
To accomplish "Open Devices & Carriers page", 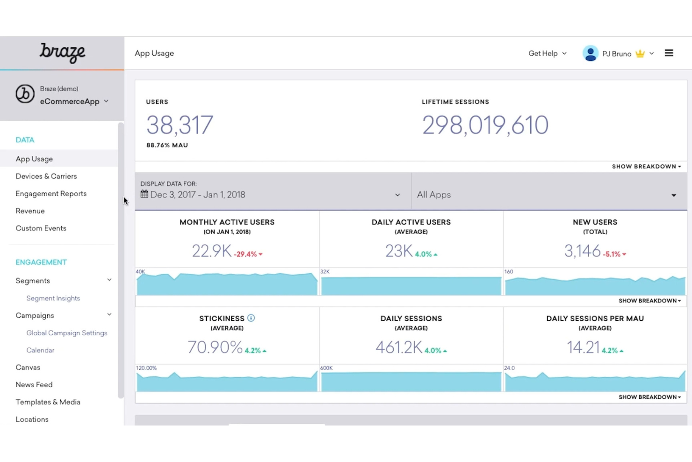I will (46, 176).
